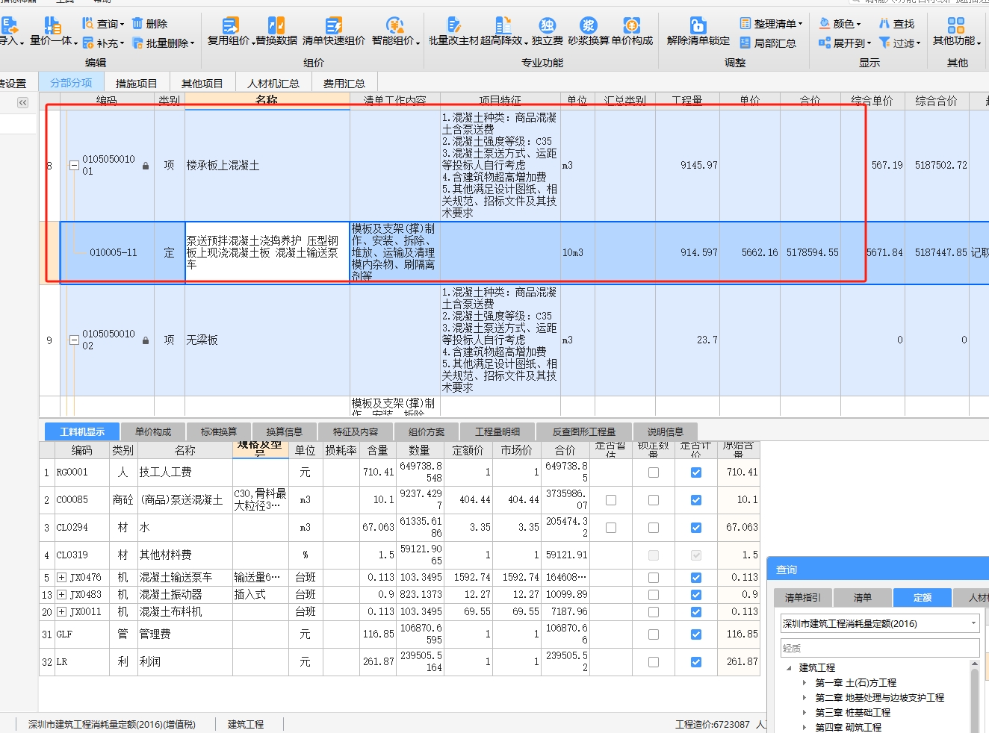Open the 深圳市建筑工程消耗量定额(2016) dropdown
This screenshot has height=733, width=989.
[x=973, y=623]
